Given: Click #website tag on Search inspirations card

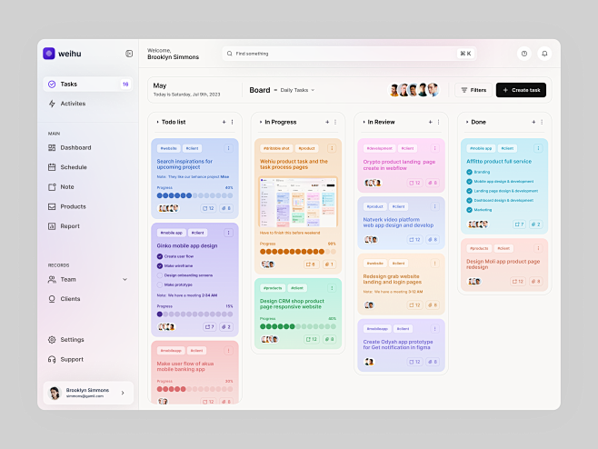Looking at the screenshot, I should coord(168,148).
